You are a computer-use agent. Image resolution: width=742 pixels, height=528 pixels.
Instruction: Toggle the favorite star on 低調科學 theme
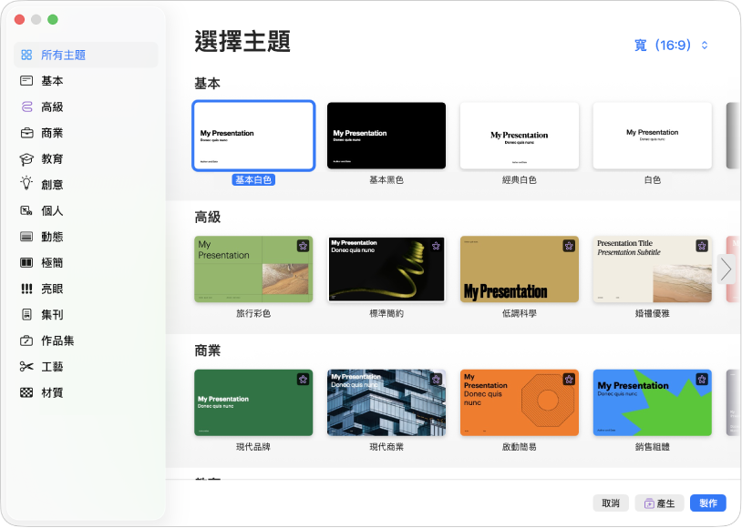(568, 245)
